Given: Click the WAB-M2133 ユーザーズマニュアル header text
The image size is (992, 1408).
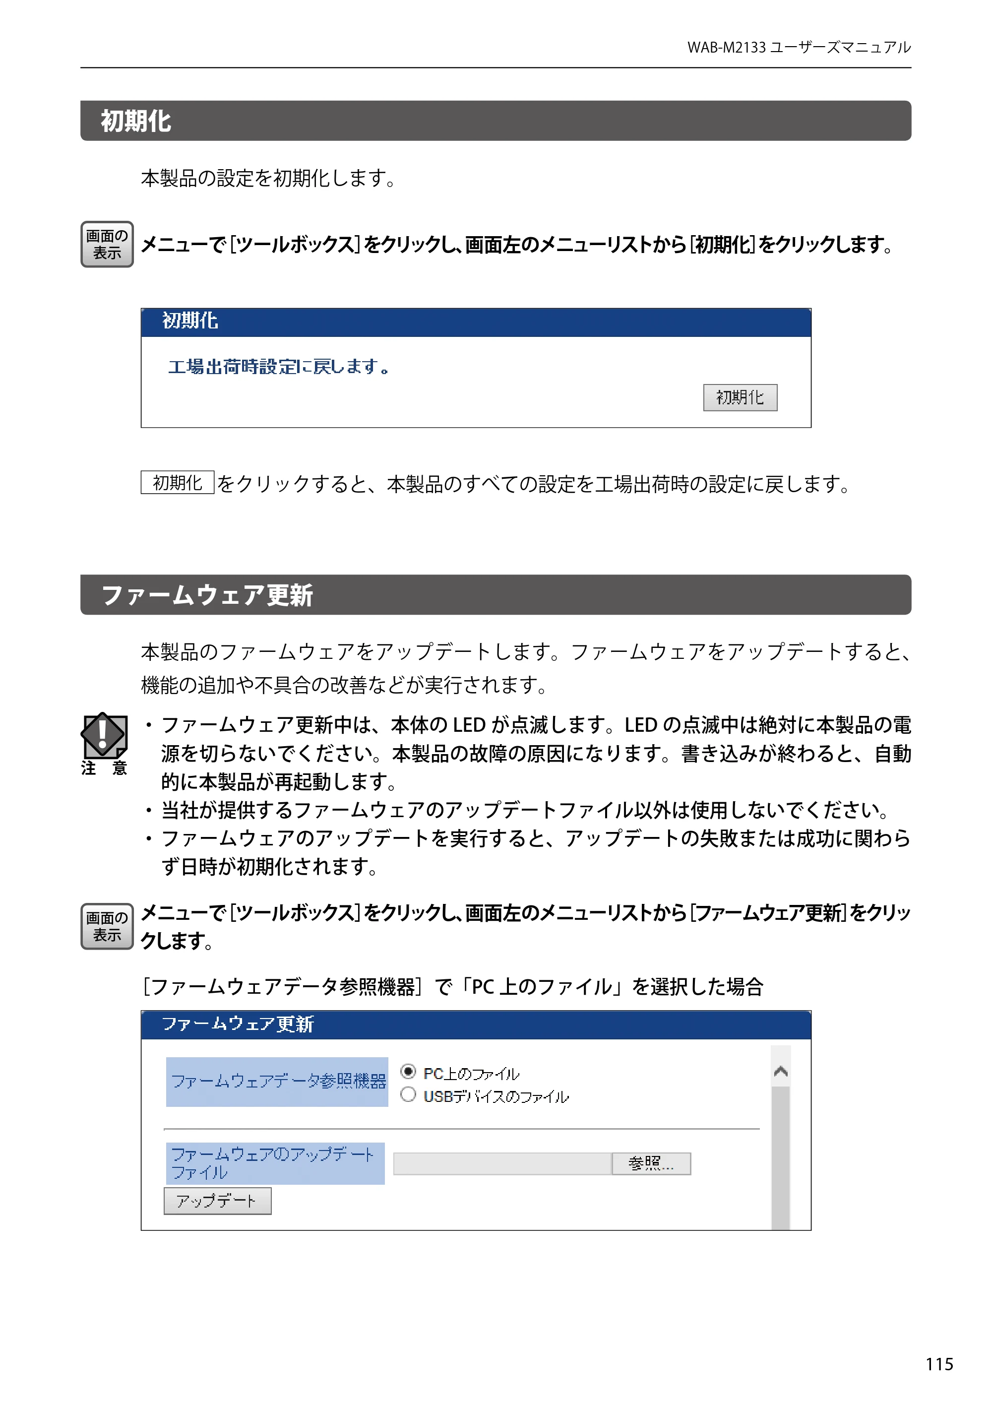Looking at the screenshot, I should pos(799,47).
